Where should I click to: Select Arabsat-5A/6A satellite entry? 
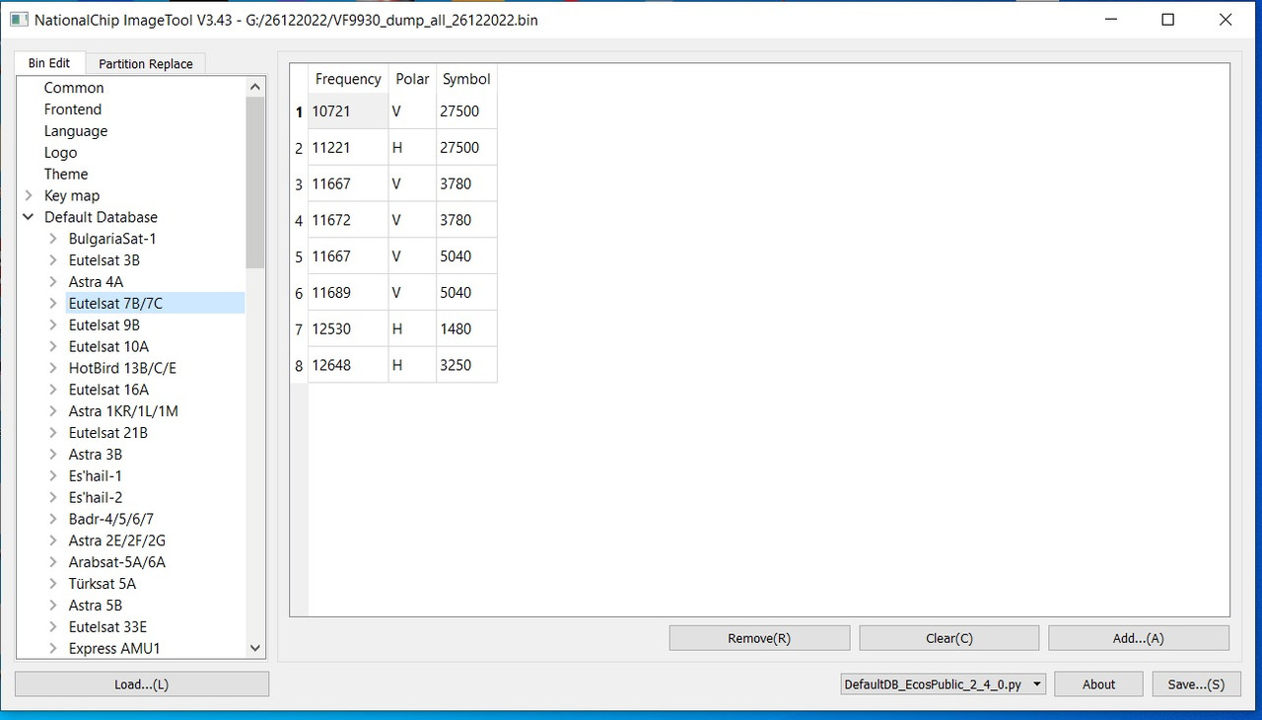tap(117, 562)
